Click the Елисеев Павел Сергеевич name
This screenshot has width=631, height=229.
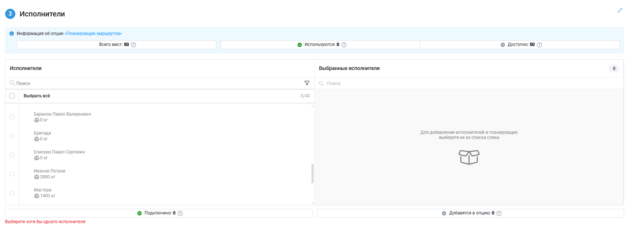pyautogui.click(x=59, y=152)
